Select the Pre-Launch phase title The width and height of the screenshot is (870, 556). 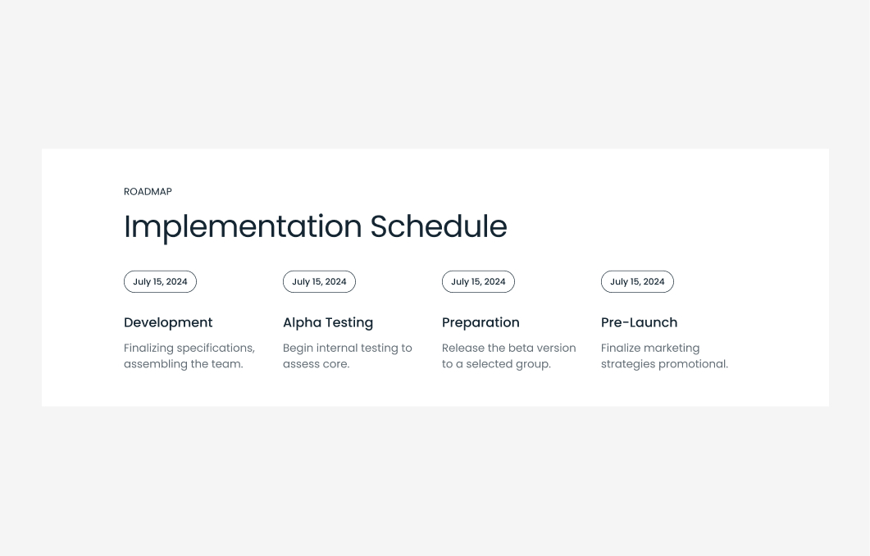point(639,322)
